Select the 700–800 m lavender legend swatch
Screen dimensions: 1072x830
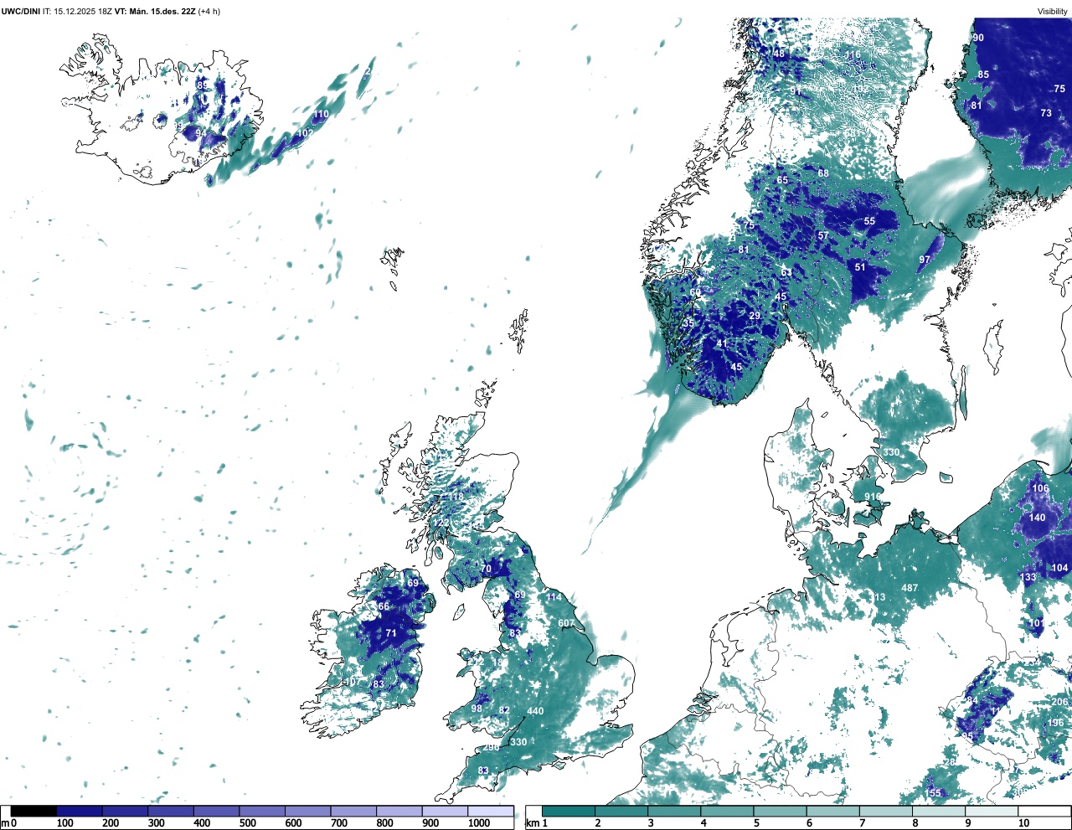pos(353,811)
